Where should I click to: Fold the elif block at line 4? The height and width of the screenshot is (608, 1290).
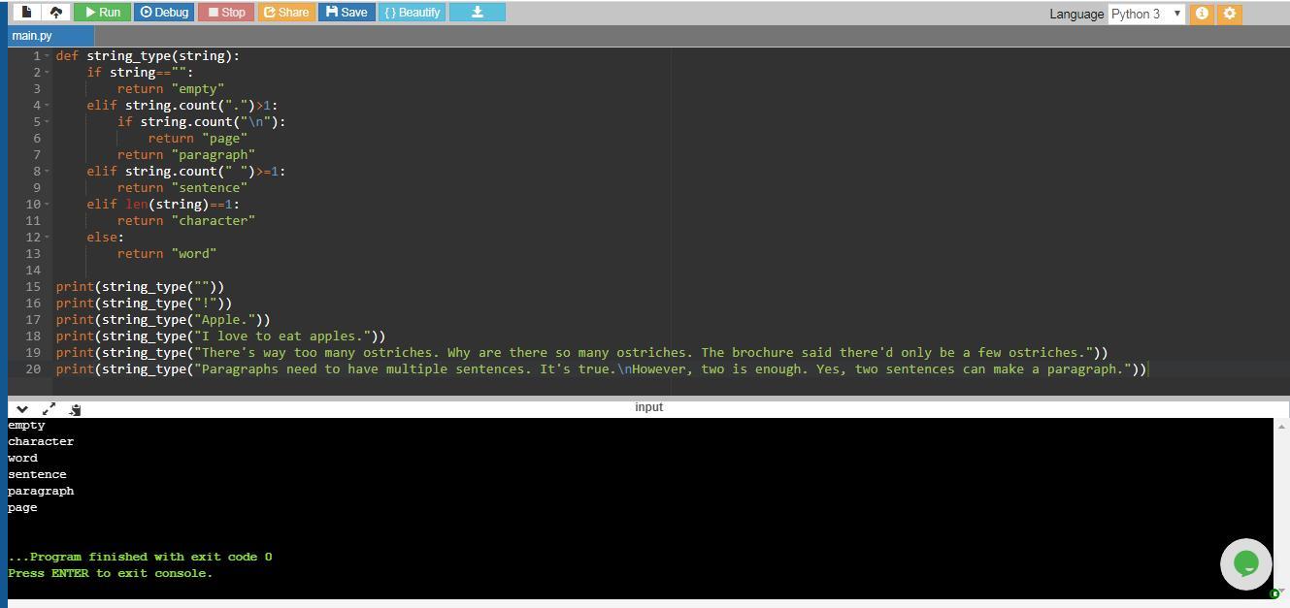pos(47,106)
